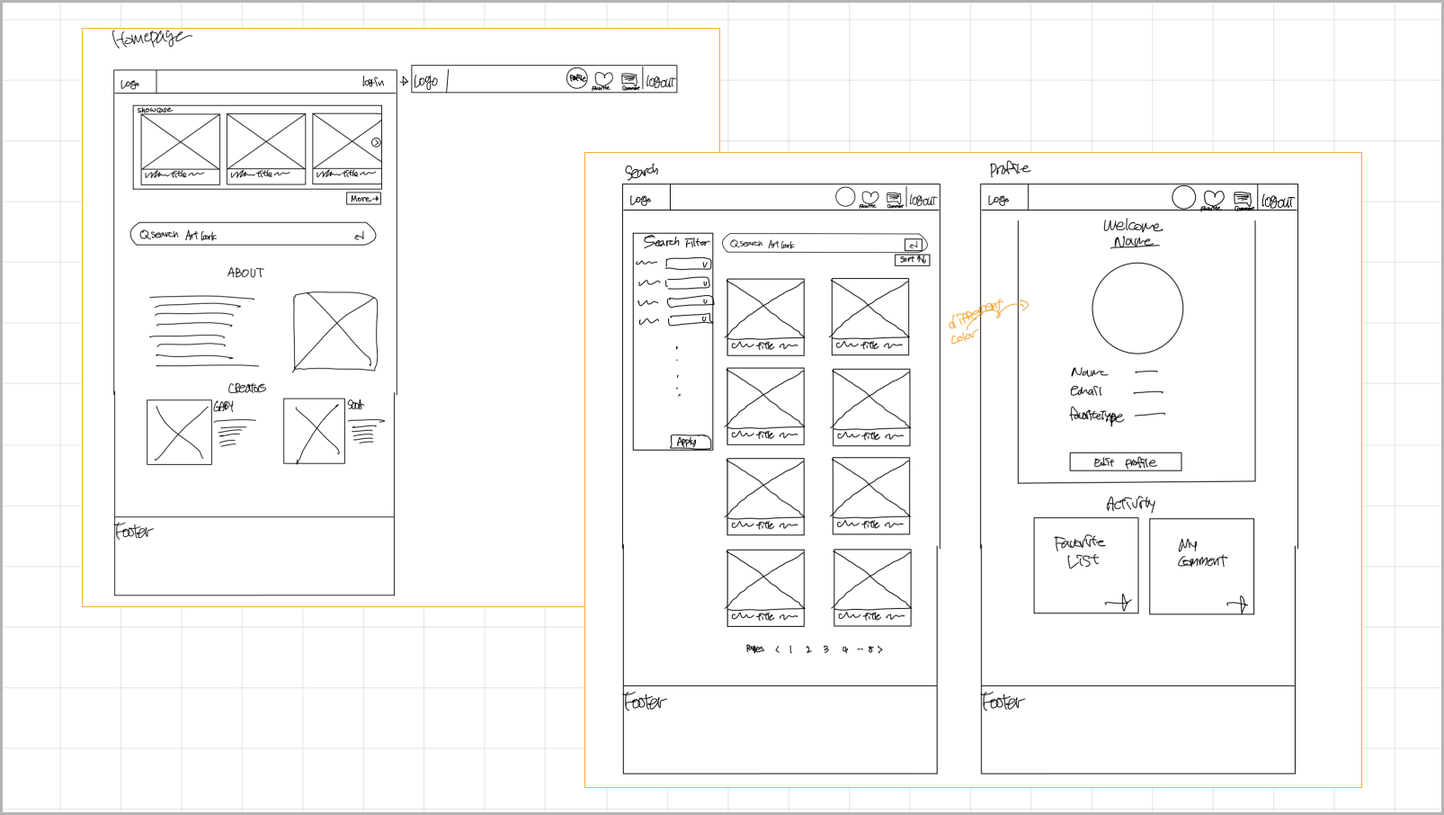1444x815 pixels.
Task: Click login in the Homepage header
Action: pyautogui.click(x=373, y=82)
